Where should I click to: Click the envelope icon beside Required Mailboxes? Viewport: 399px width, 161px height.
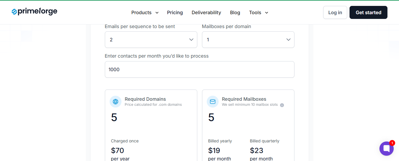(x=213, y=102)
